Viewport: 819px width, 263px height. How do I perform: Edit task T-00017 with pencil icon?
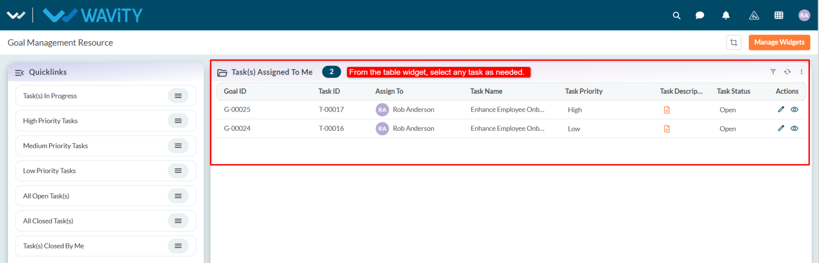781,109
